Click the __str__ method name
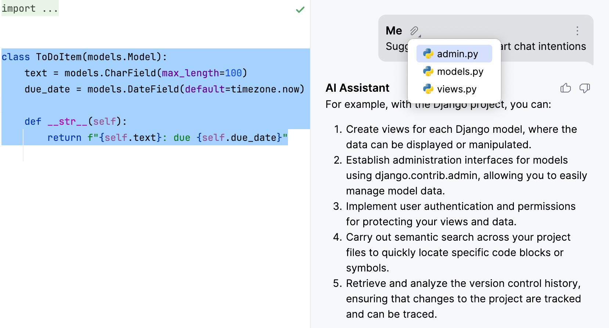 point(67,122)
